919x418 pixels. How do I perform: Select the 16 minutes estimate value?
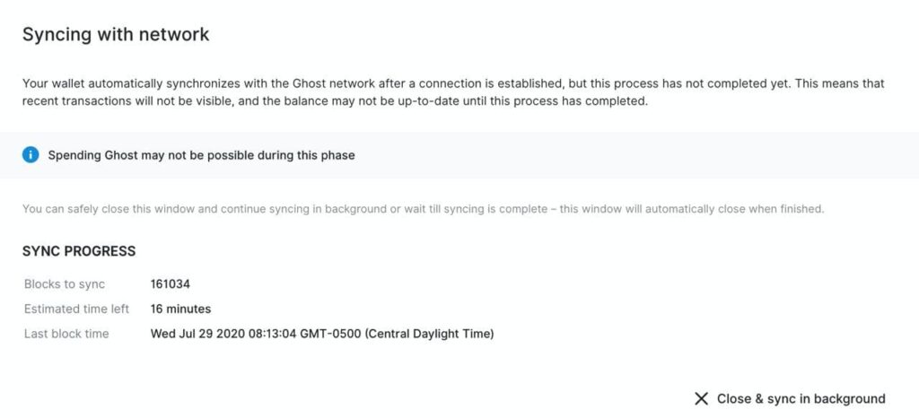pyautogui.click(x=180, y=309)
